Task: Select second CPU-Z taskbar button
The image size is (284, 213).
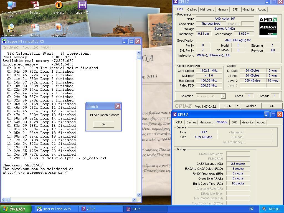Action: click(145, 209)
